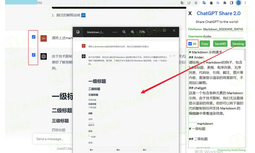Click the 列2 table header in preview
The image size is (255, 153).
[118, 150]
